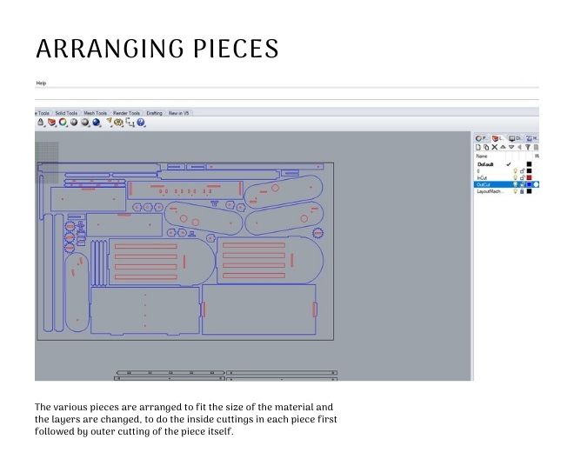Image resolution: width=574 pixels, height=459 pixels.
Task: Toggle visibility bulb of LayoutMach layer
Action: tap(515, 191)
